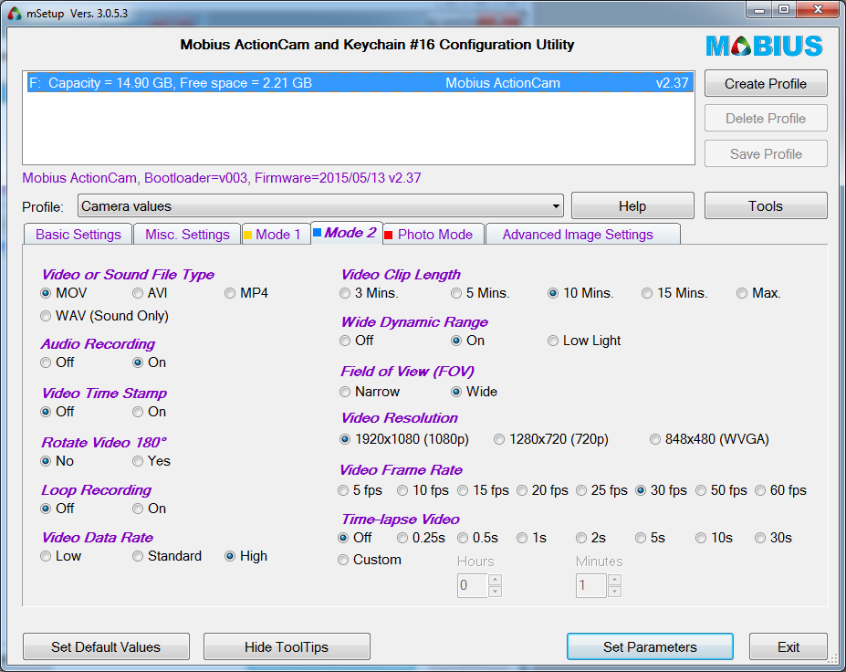Click the Hide ToolTips button

point(287,646)
